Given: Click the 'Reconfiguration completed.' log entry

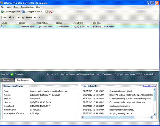Looking at the screenshot, I should pyautogui.click(x=121, y=110).
